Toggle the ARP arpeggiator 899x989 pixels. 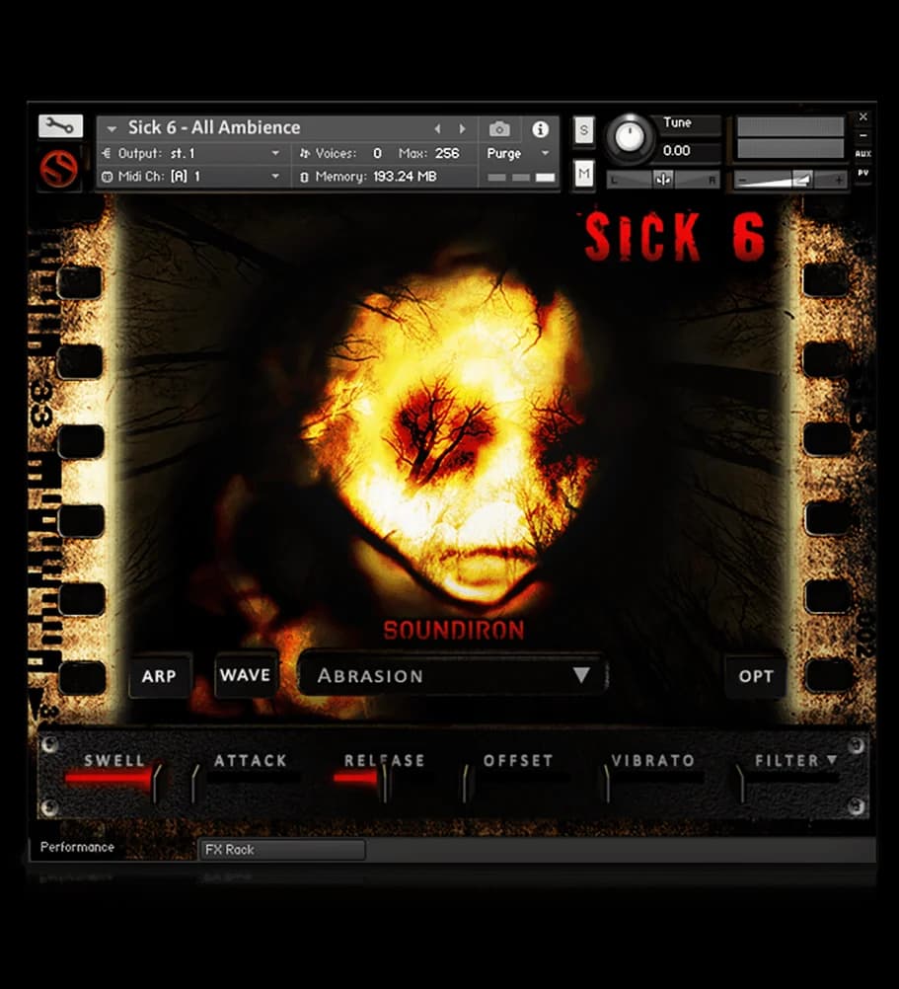(x=160, y=676)
